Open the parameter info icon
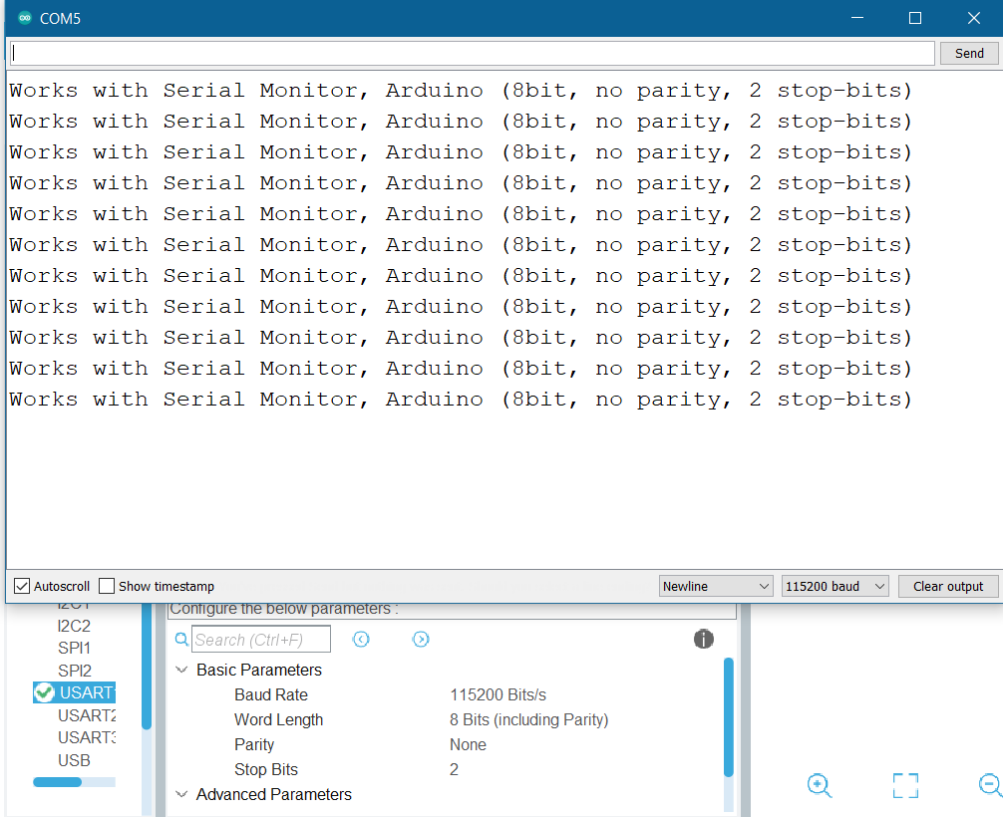 703,639
